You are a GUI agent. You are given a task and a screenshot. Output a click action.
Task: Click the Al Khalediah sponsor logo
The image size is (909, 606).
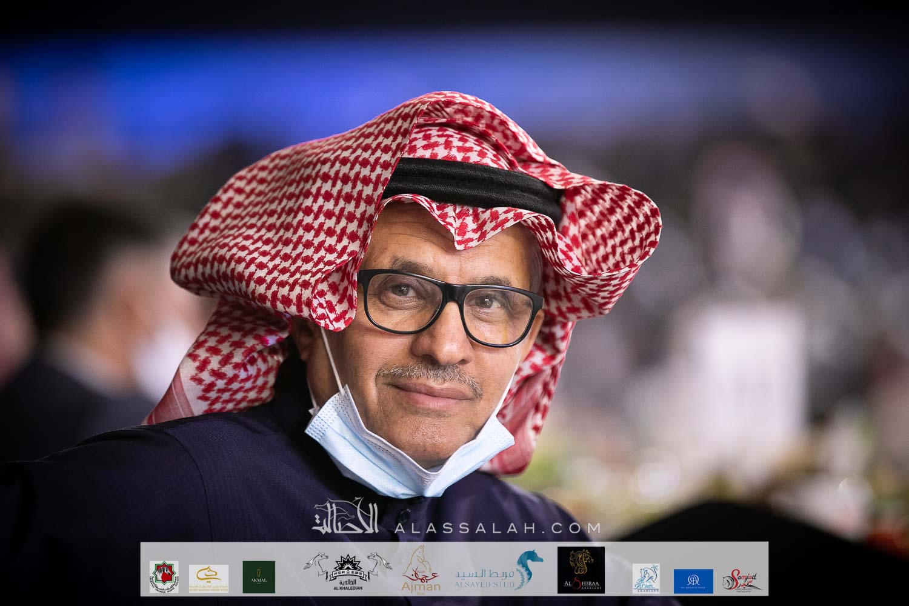(348, 571)
